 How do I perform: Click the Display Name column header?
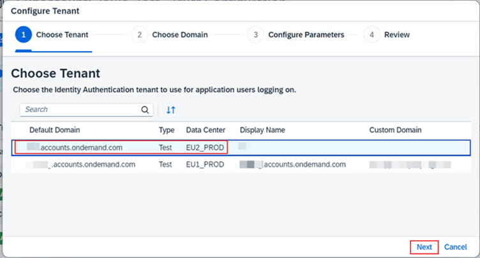262,130
